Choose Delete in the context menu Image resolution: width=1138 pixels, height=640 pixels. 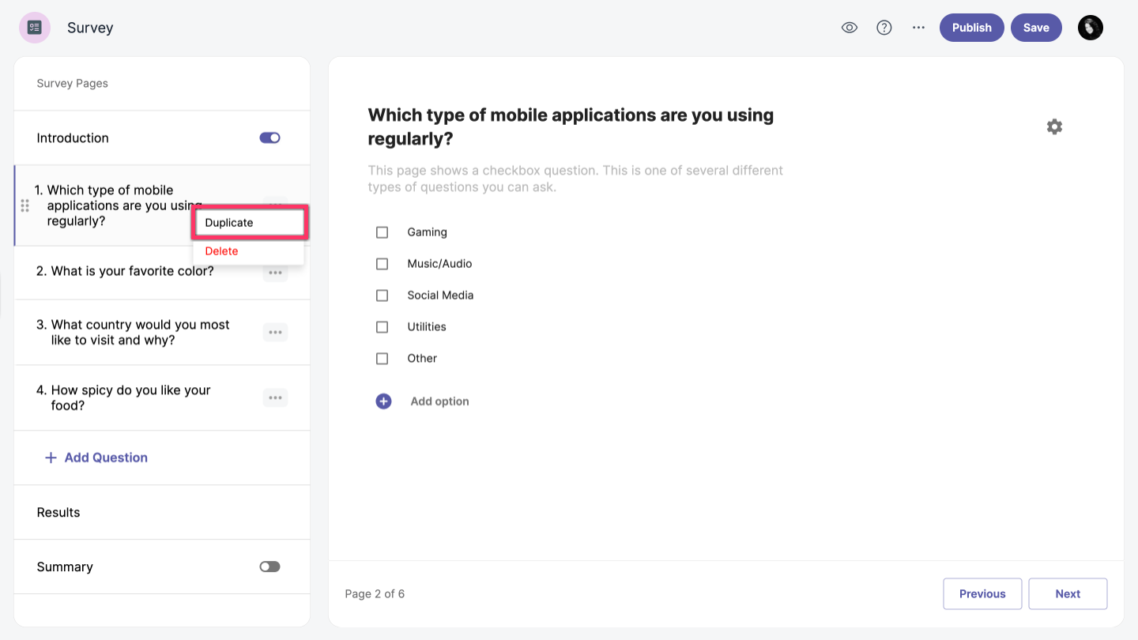click(222, 251)
